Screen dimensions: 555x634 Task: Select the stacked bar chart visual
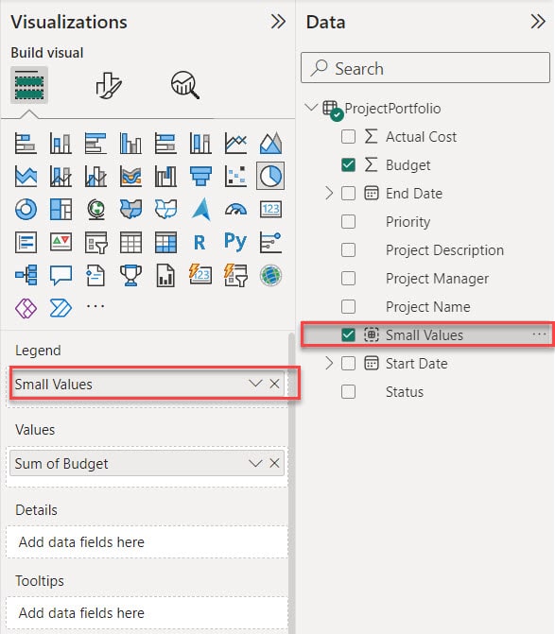pos(26,143)
